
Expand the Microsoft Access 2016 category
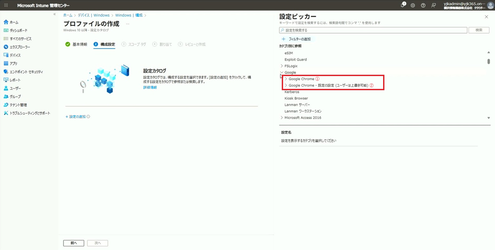(282, 118)
